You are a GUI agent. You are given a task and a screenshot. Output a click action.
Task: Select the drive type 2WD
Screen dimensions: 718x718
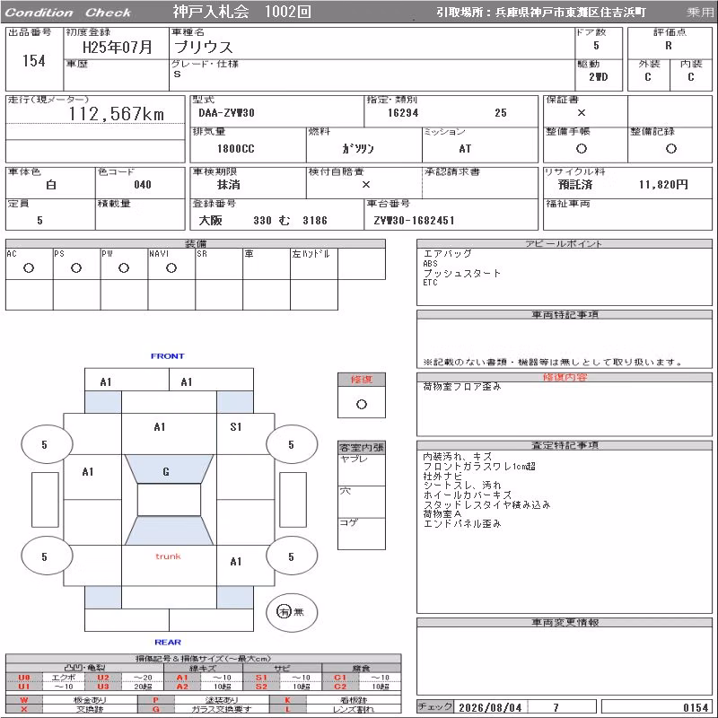(598, 77)
